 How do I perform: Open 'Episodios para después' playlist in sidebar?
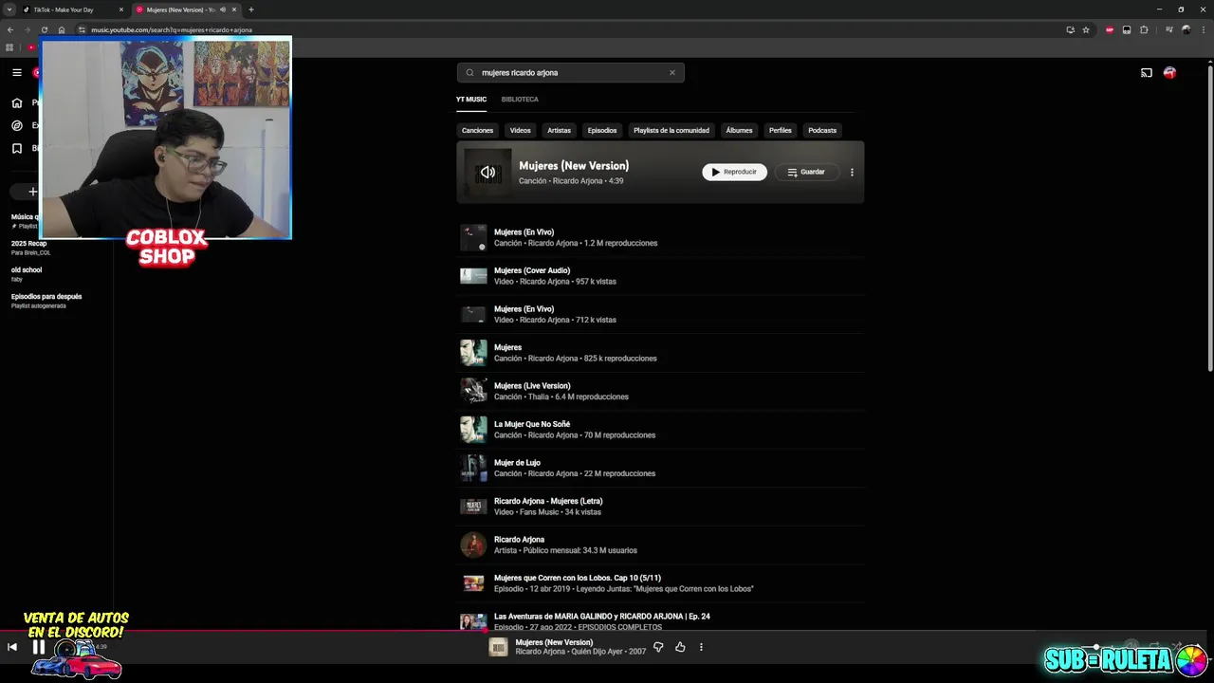pos(46,301)
